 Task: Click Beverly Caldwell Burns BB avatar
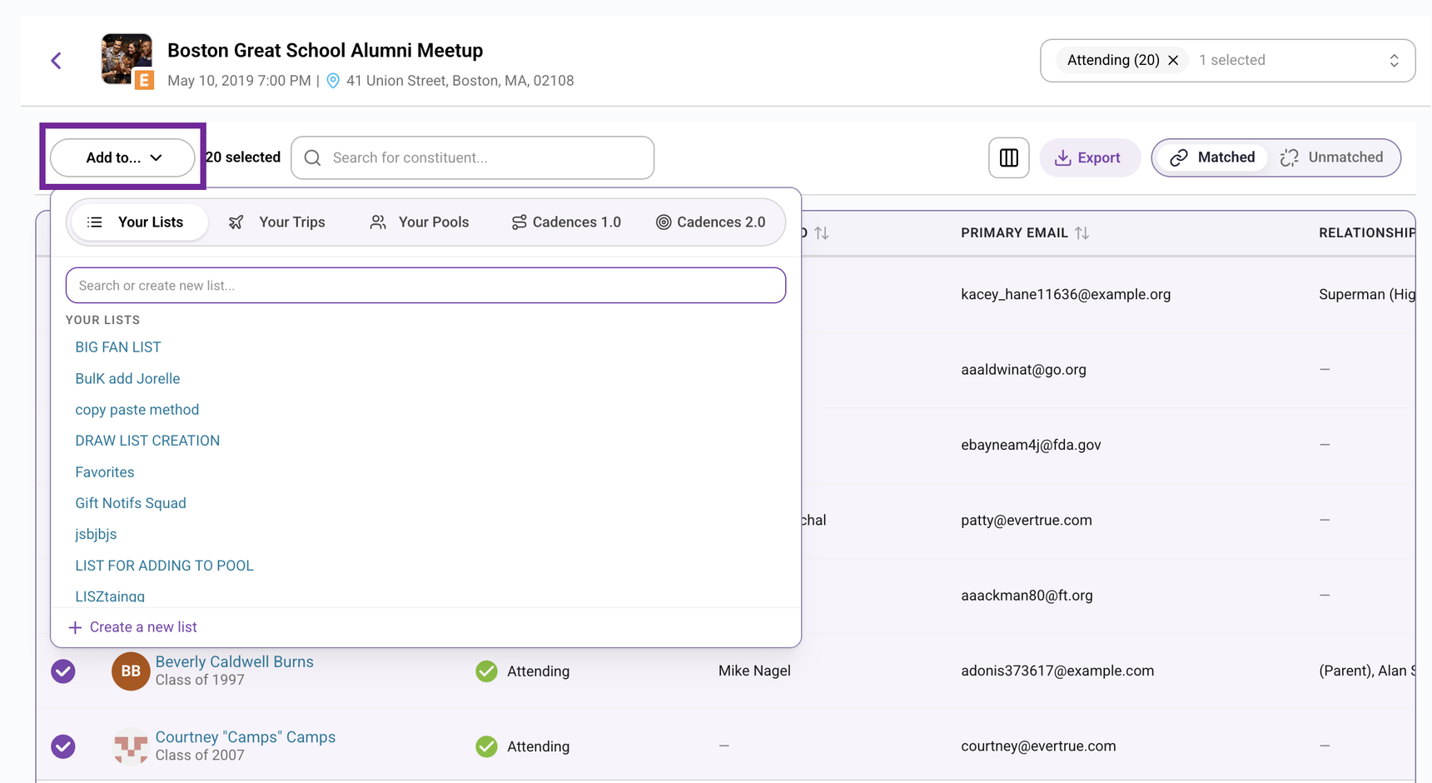coord(131,671)
